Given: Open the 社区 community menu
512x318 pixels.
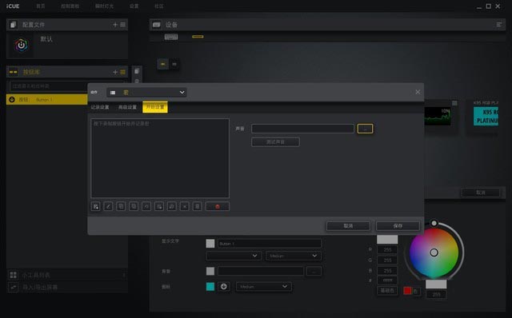Looking at the screenshot, I should [x=159, y=6].
